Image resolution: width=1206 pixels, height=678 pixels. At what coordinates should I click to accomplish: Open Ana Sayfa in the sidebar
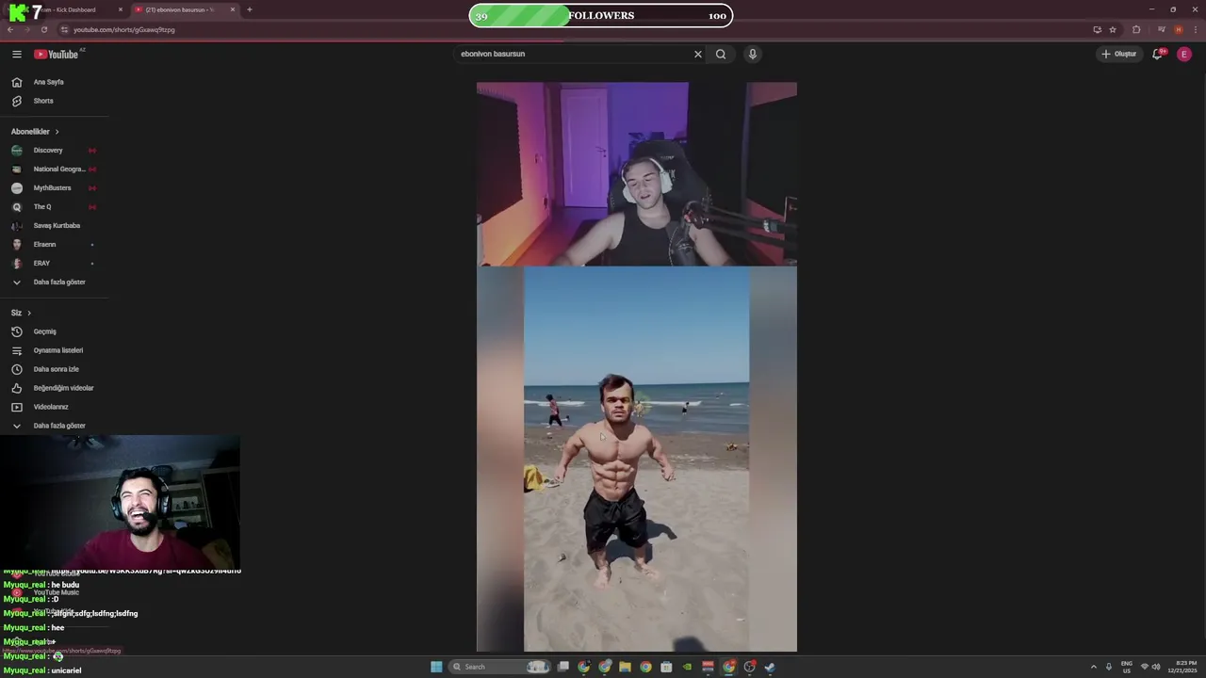pyautogui.click(x=49, y=82)
